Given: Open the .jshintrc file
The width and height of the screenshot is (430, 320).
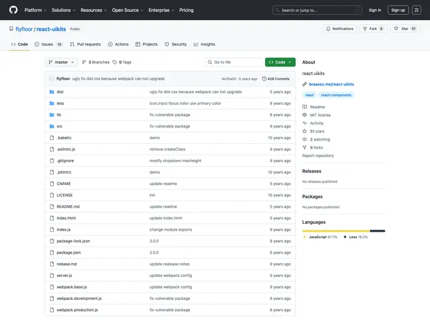Looking at the screenshot, I should 64,172.
